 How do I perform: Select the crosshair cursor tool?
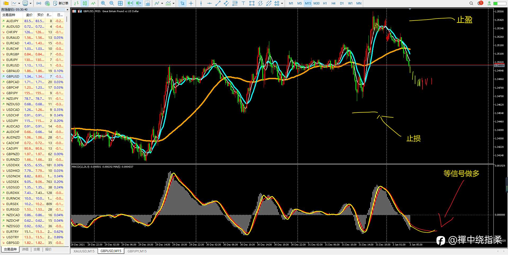[x=191, y=3]
